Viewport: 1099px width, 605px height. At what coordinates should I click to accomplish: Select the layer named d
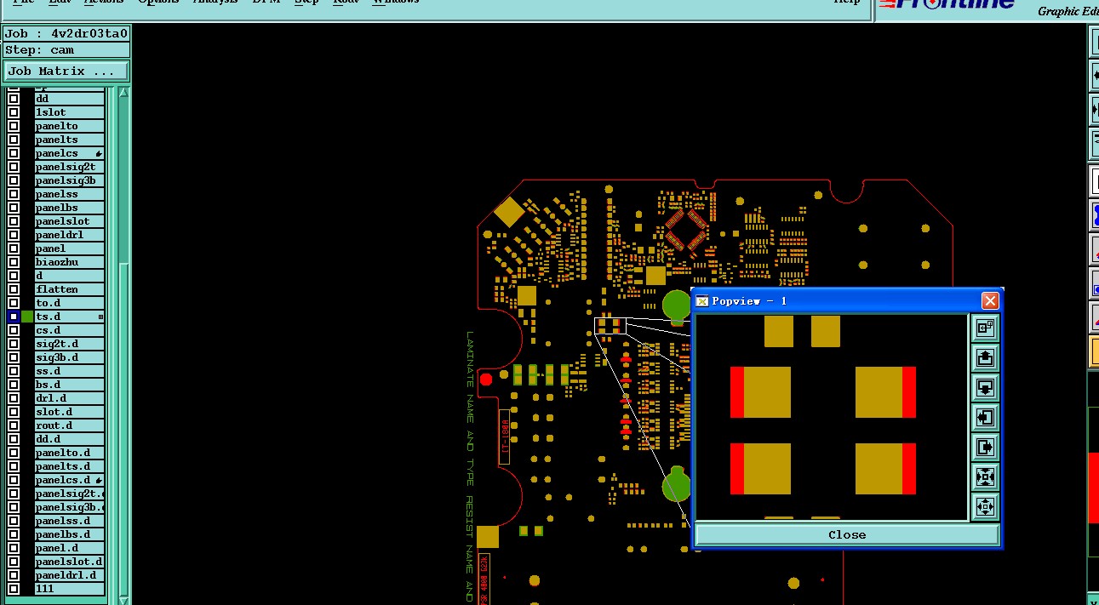pos(70,276)
